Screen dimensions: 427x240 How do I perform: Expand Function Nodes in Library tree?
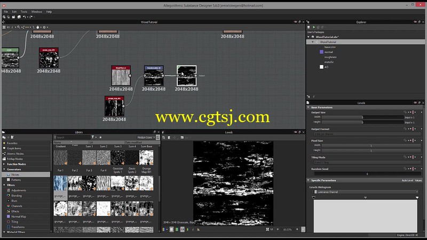[4, 164]
